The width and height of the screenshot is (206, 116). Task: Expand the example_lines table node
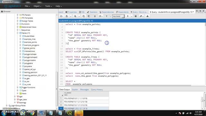(20, 39)
